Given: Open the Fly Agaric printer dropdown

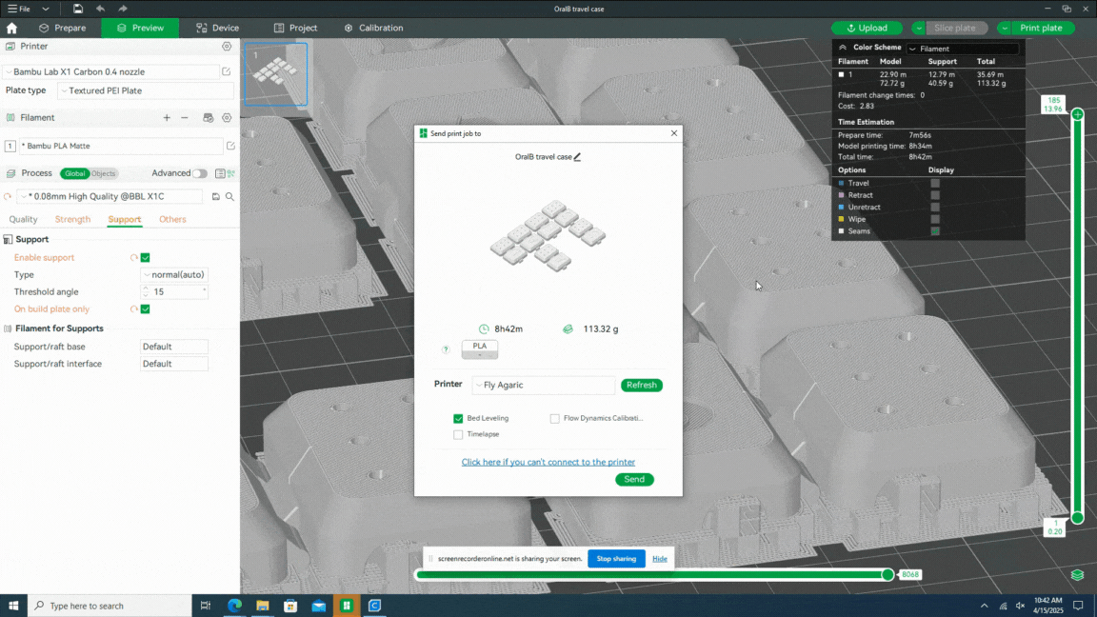Looking at the screenshot, I should [x=544, y=385].
